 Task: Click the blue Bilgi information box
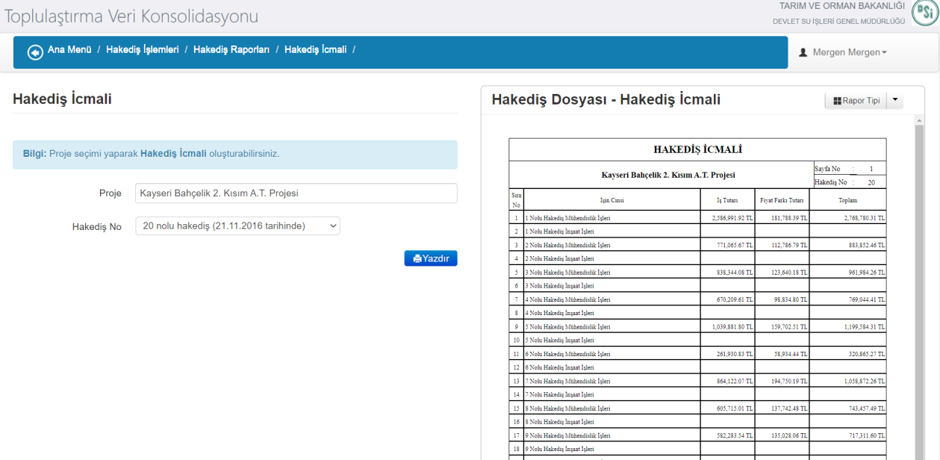coord(234,154)
